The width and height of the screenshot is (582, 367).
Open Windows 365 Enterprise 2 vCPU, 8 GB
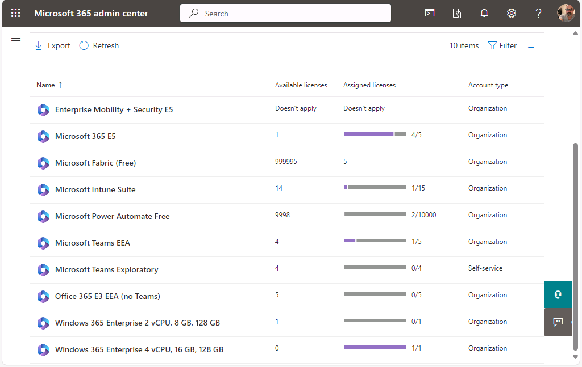[x=138, y=323]
